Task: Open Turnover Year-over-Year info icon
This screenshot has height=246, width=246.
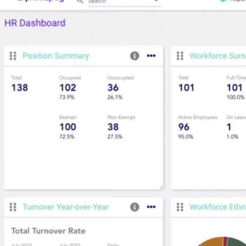Action: pos(134,207)
